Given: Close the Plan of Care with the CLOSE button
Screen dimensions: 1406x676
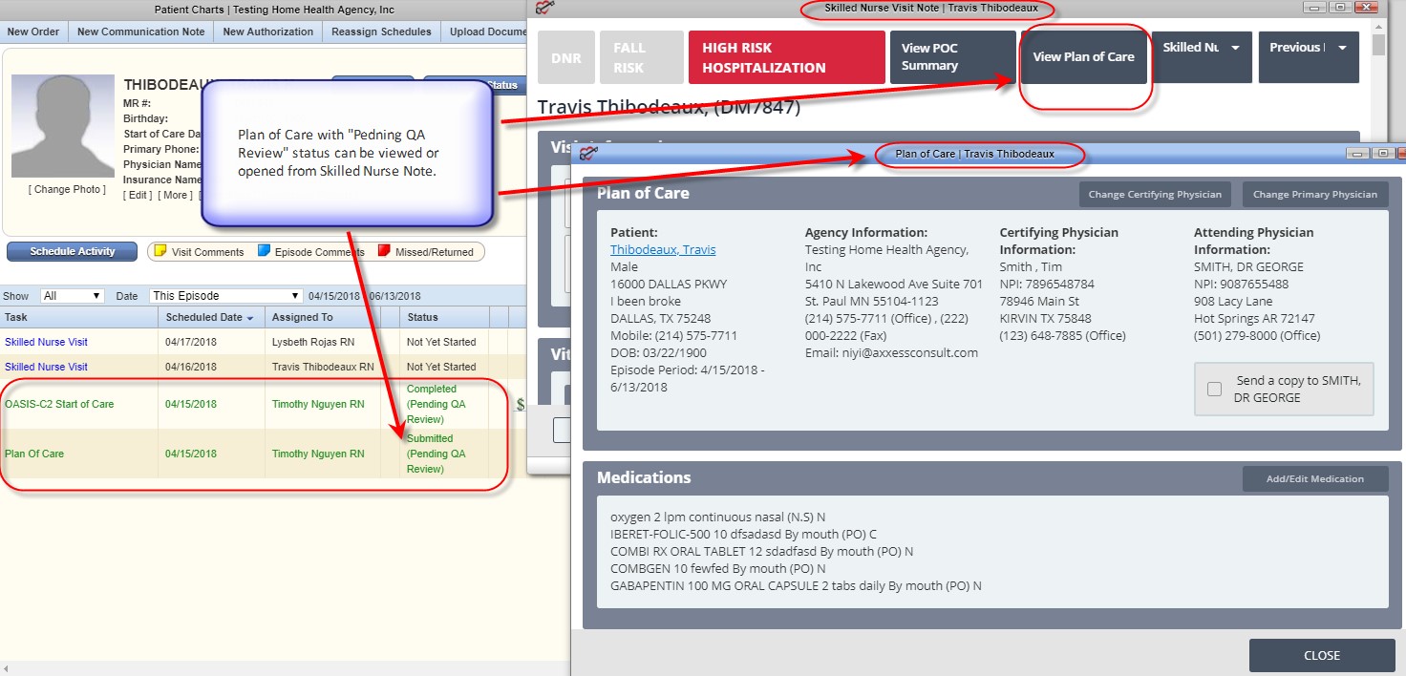Looking at the screenshot, I should 1322,656.
